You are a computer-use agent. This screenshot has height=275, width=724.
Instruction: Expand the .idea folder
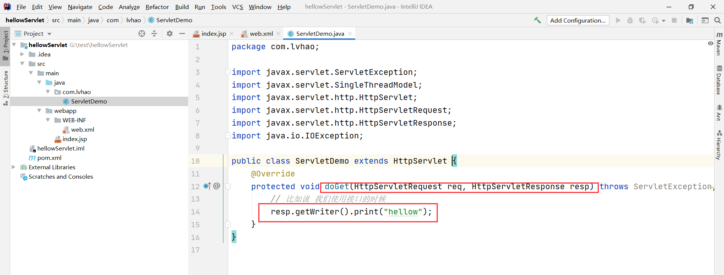[22, 54]
